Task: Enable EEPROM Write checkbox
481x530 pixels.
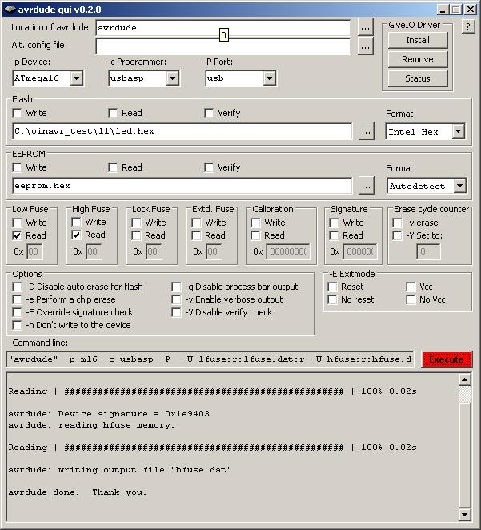Action: [17, 167]
